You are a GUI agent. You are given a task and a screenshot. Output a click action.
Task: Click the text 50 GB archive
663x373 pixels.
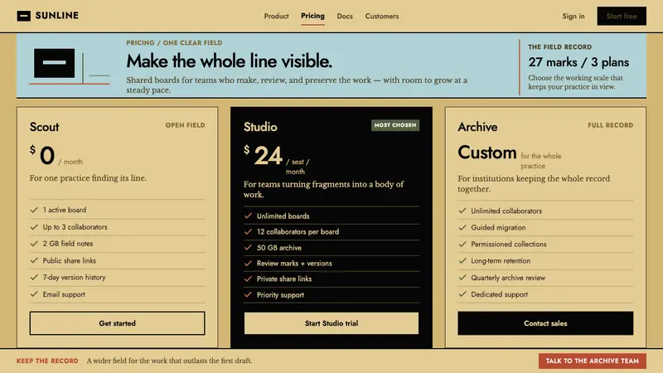pos(279,248)
